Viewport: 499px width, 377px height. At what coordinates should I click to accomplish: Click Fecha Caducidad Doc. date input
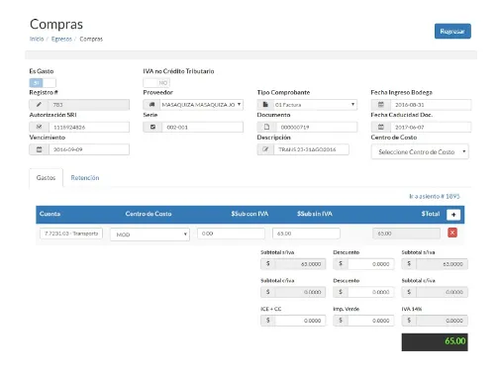coord(431,127)
